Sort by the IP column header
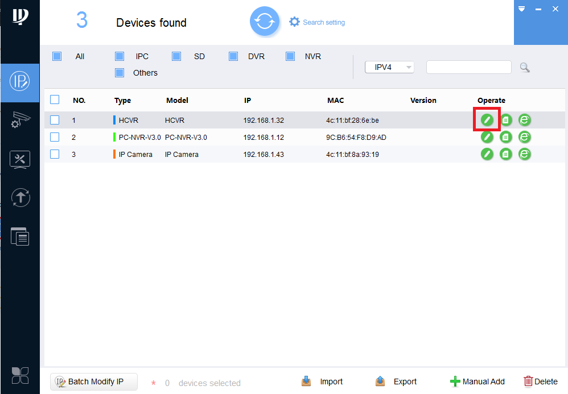This screenshot has width=568, height=394. click(248, 100)
